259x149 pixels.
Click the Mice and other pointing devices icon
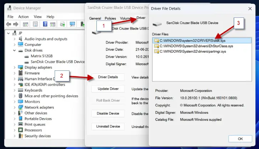(20, 96)
